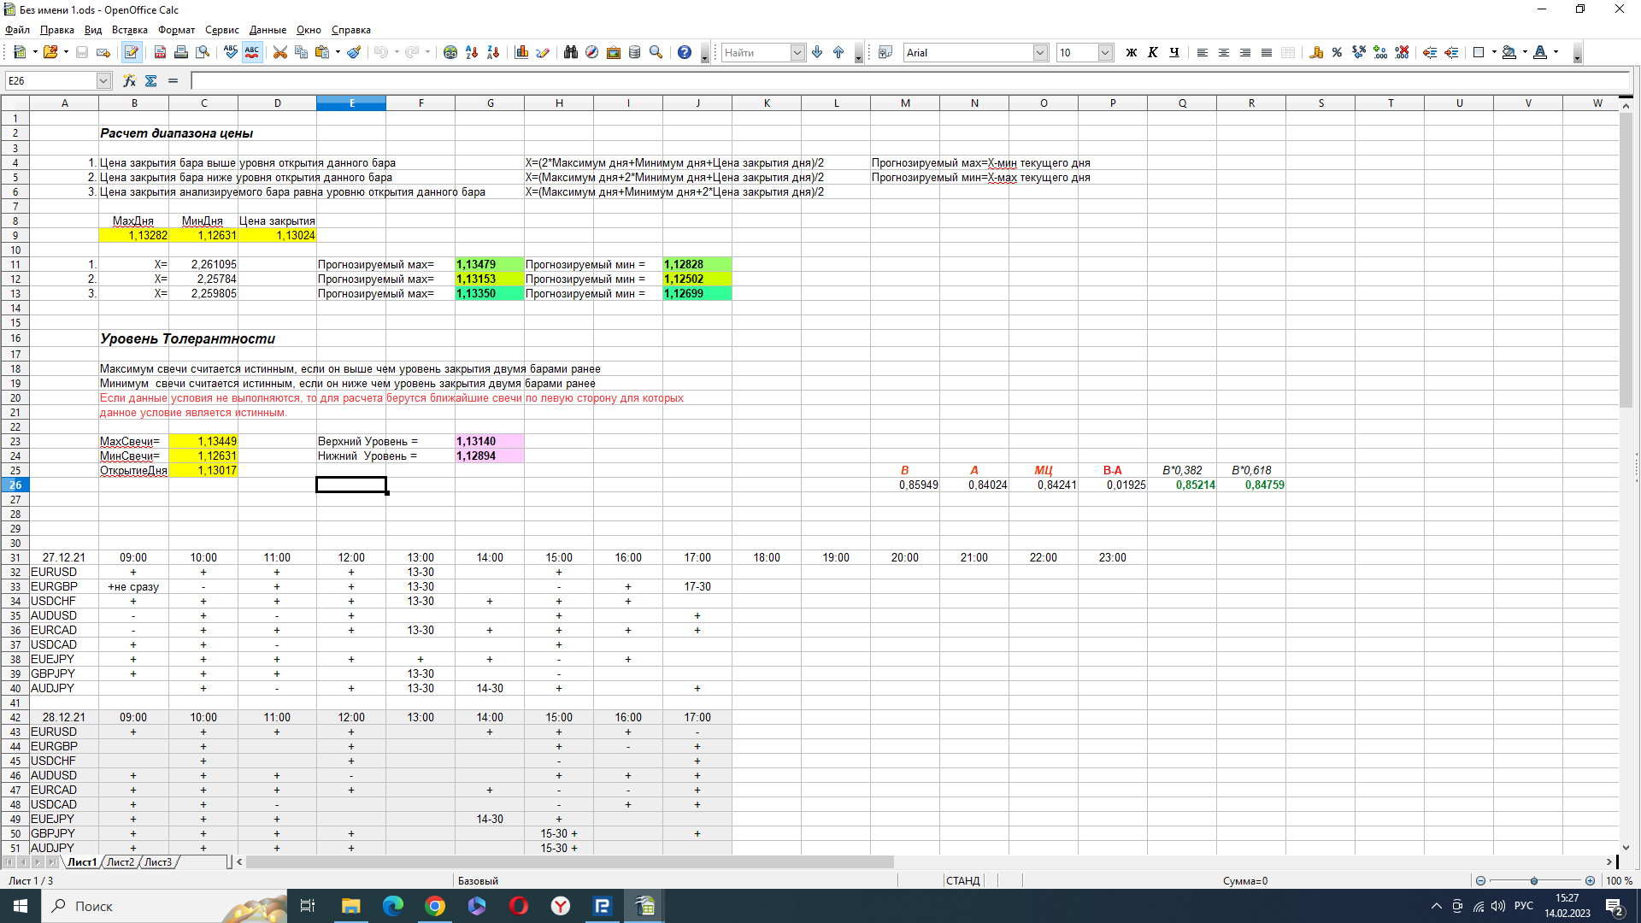Screen dimensions: 1641x923
Task: Click the Paste clipboard icon
Action: click(322, 53)
